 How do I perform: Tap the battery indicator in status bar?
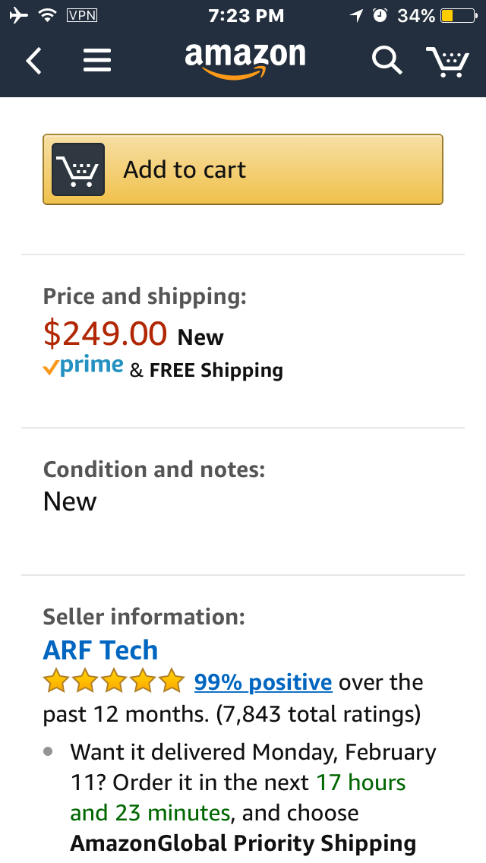(459, 15)
